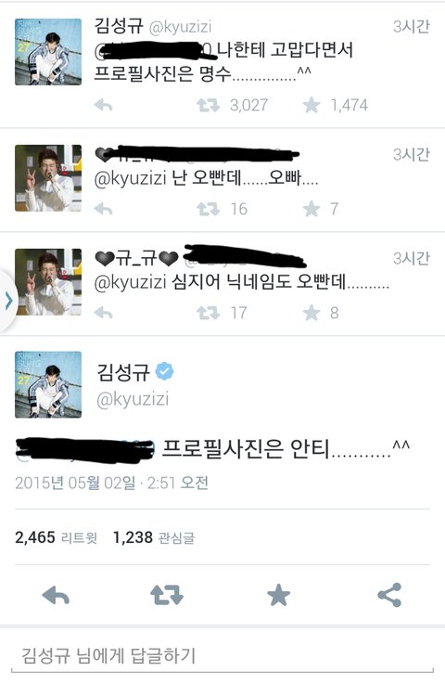Click the 김성규 님에게 답글하기 reply field

point(222,655)
